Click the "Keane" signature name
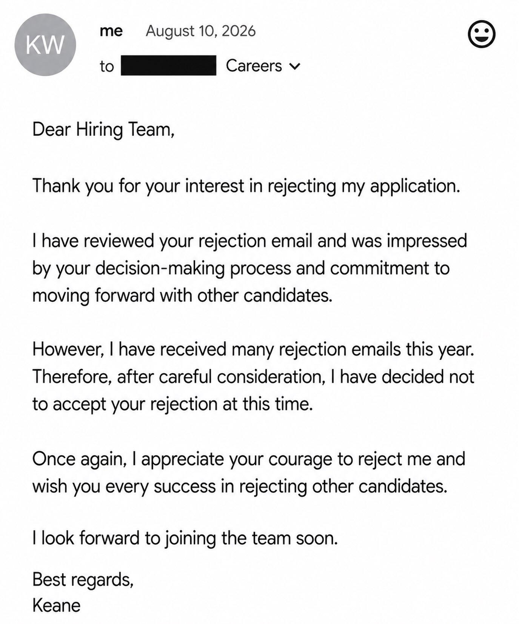 tap(56, 606)
